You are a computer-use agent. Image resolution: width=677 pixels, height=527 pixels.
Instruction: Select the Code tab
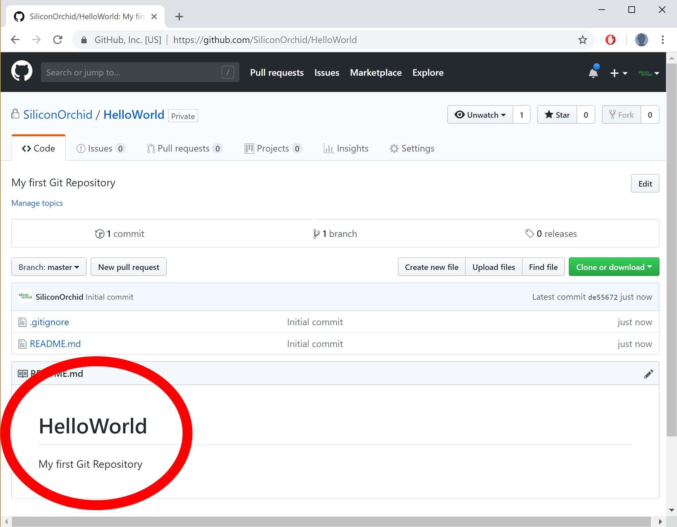coord(38,148)
